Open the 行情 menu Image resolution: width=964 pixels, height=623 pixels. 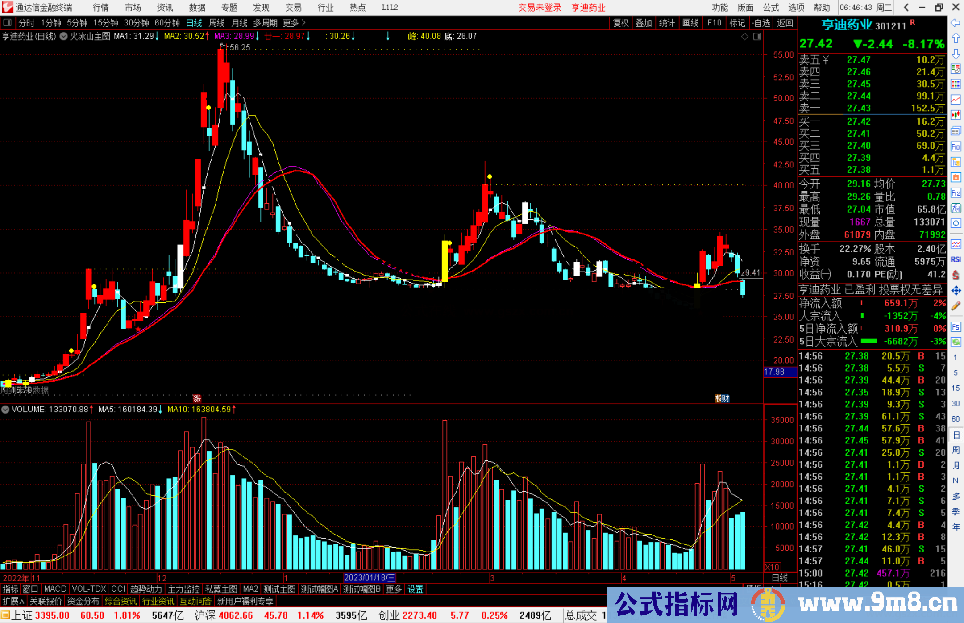point(101,8)
